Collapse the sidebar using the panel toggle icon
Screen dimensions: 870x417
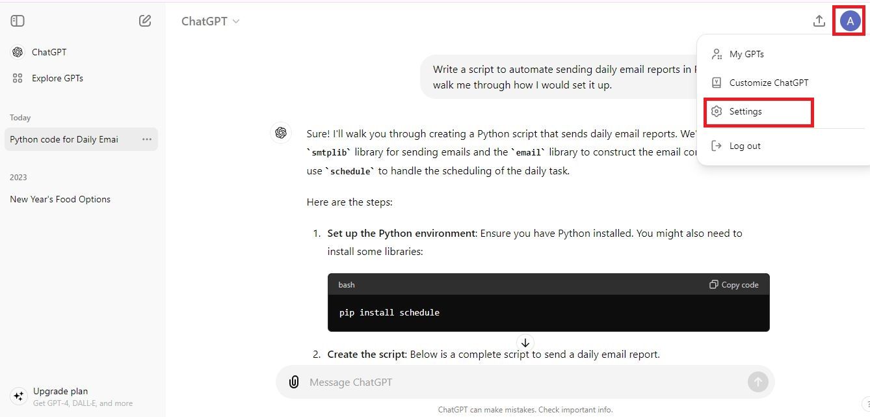pos(17,20)
